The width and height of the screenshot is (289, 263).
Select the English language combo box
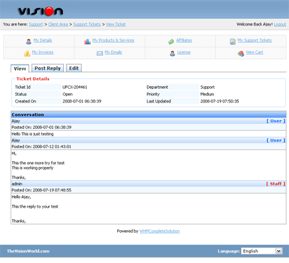click(x=261, y=251)
